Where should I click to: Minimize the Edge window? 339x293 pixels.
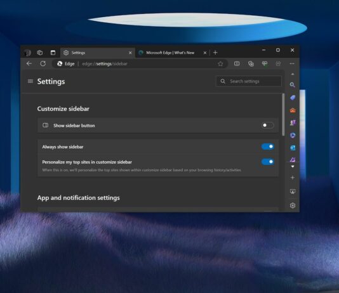(263, 50)
